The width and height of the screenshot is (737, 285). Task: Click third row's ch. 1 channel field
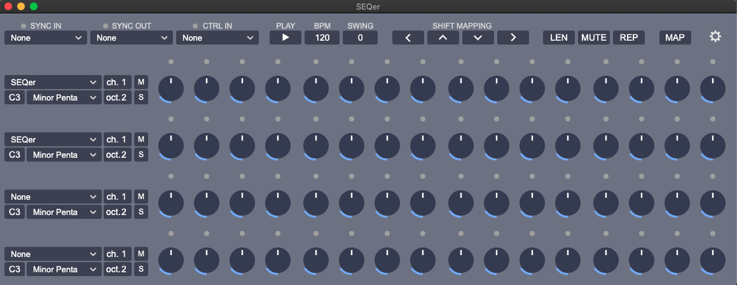coord(118,197)
